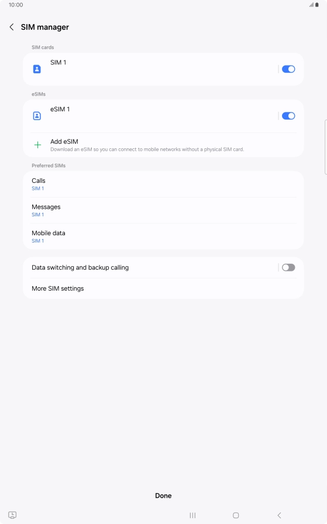Change Mobile data preferred SIM
The width and height of the screenshot is (327, 524).
164,237
